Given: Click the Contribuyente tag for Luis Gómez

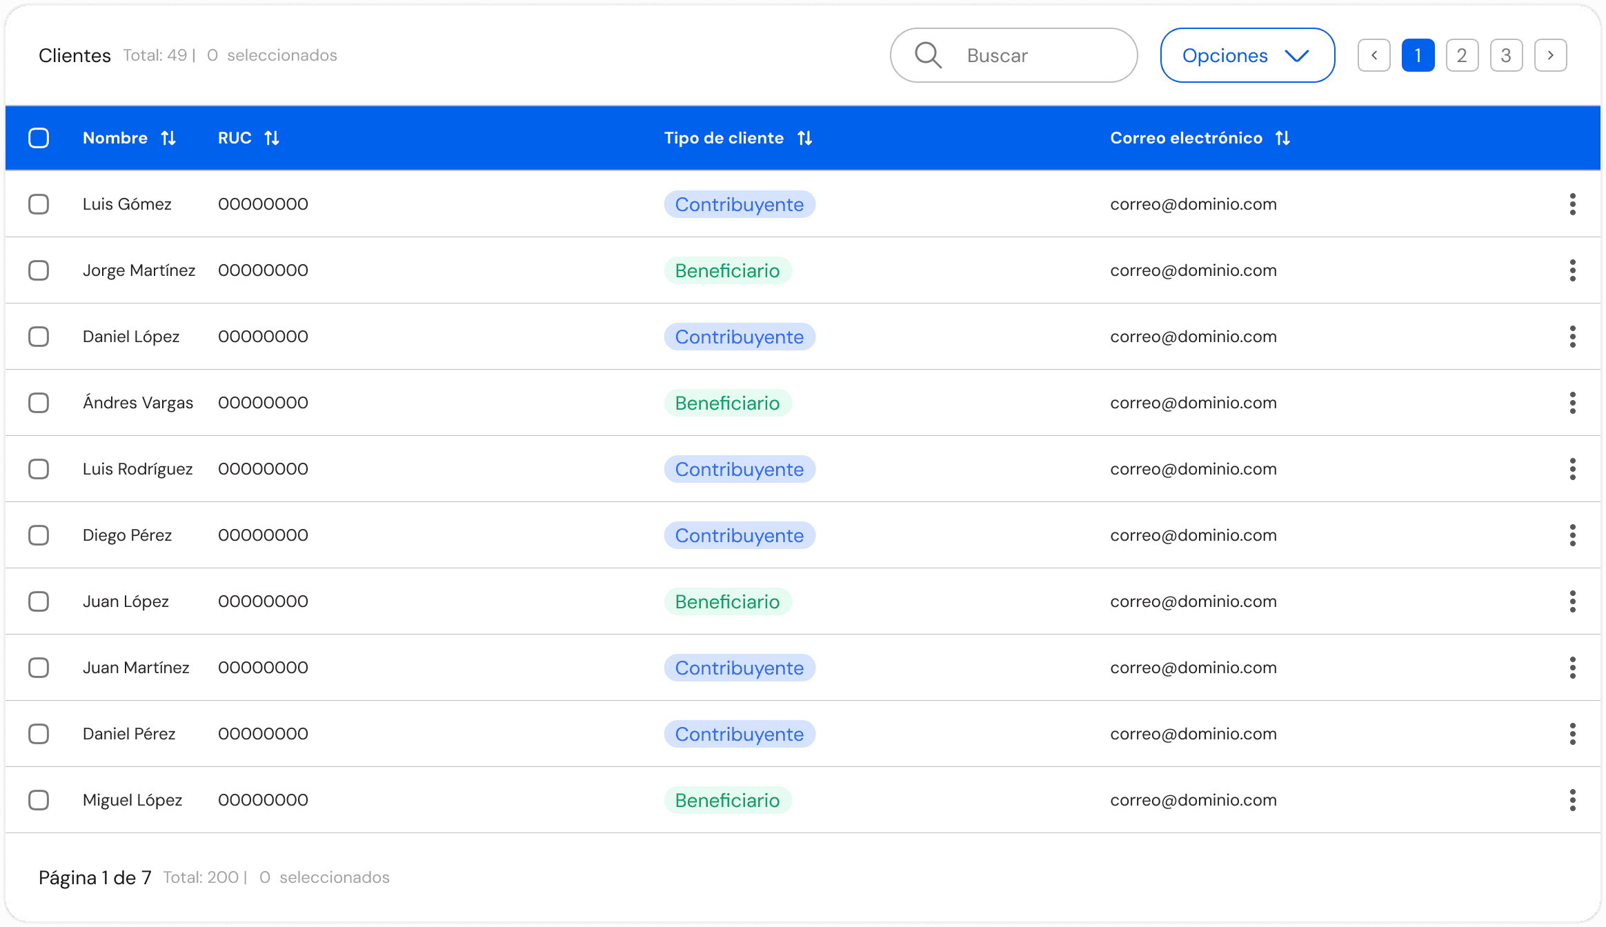Looking at the screenshot, I should [x=740, y=204].
